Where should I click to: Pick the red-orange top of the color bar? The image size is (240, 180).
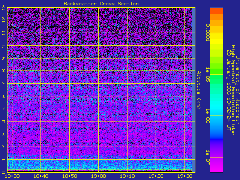pyautogui.click(x=216, y=11)
